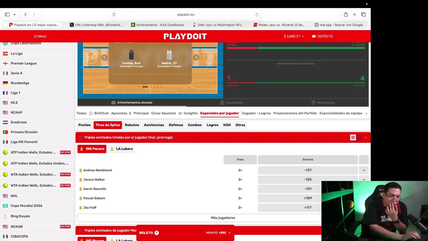The height and width of the screenshot is (241, 428).
Task: Switch to grid view icon in market header
Action: (353, 138)
